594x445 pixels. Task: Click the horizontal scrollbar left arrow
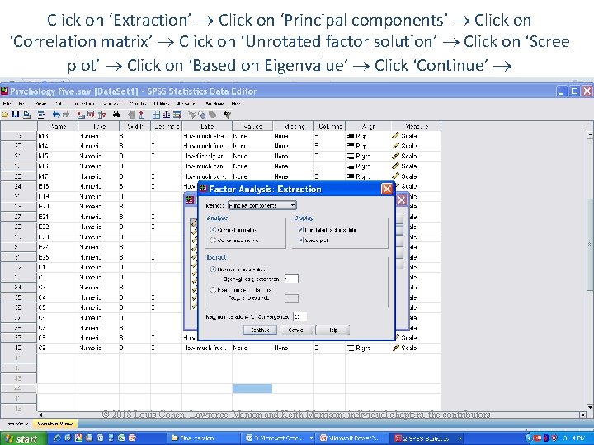coord(41,415)
